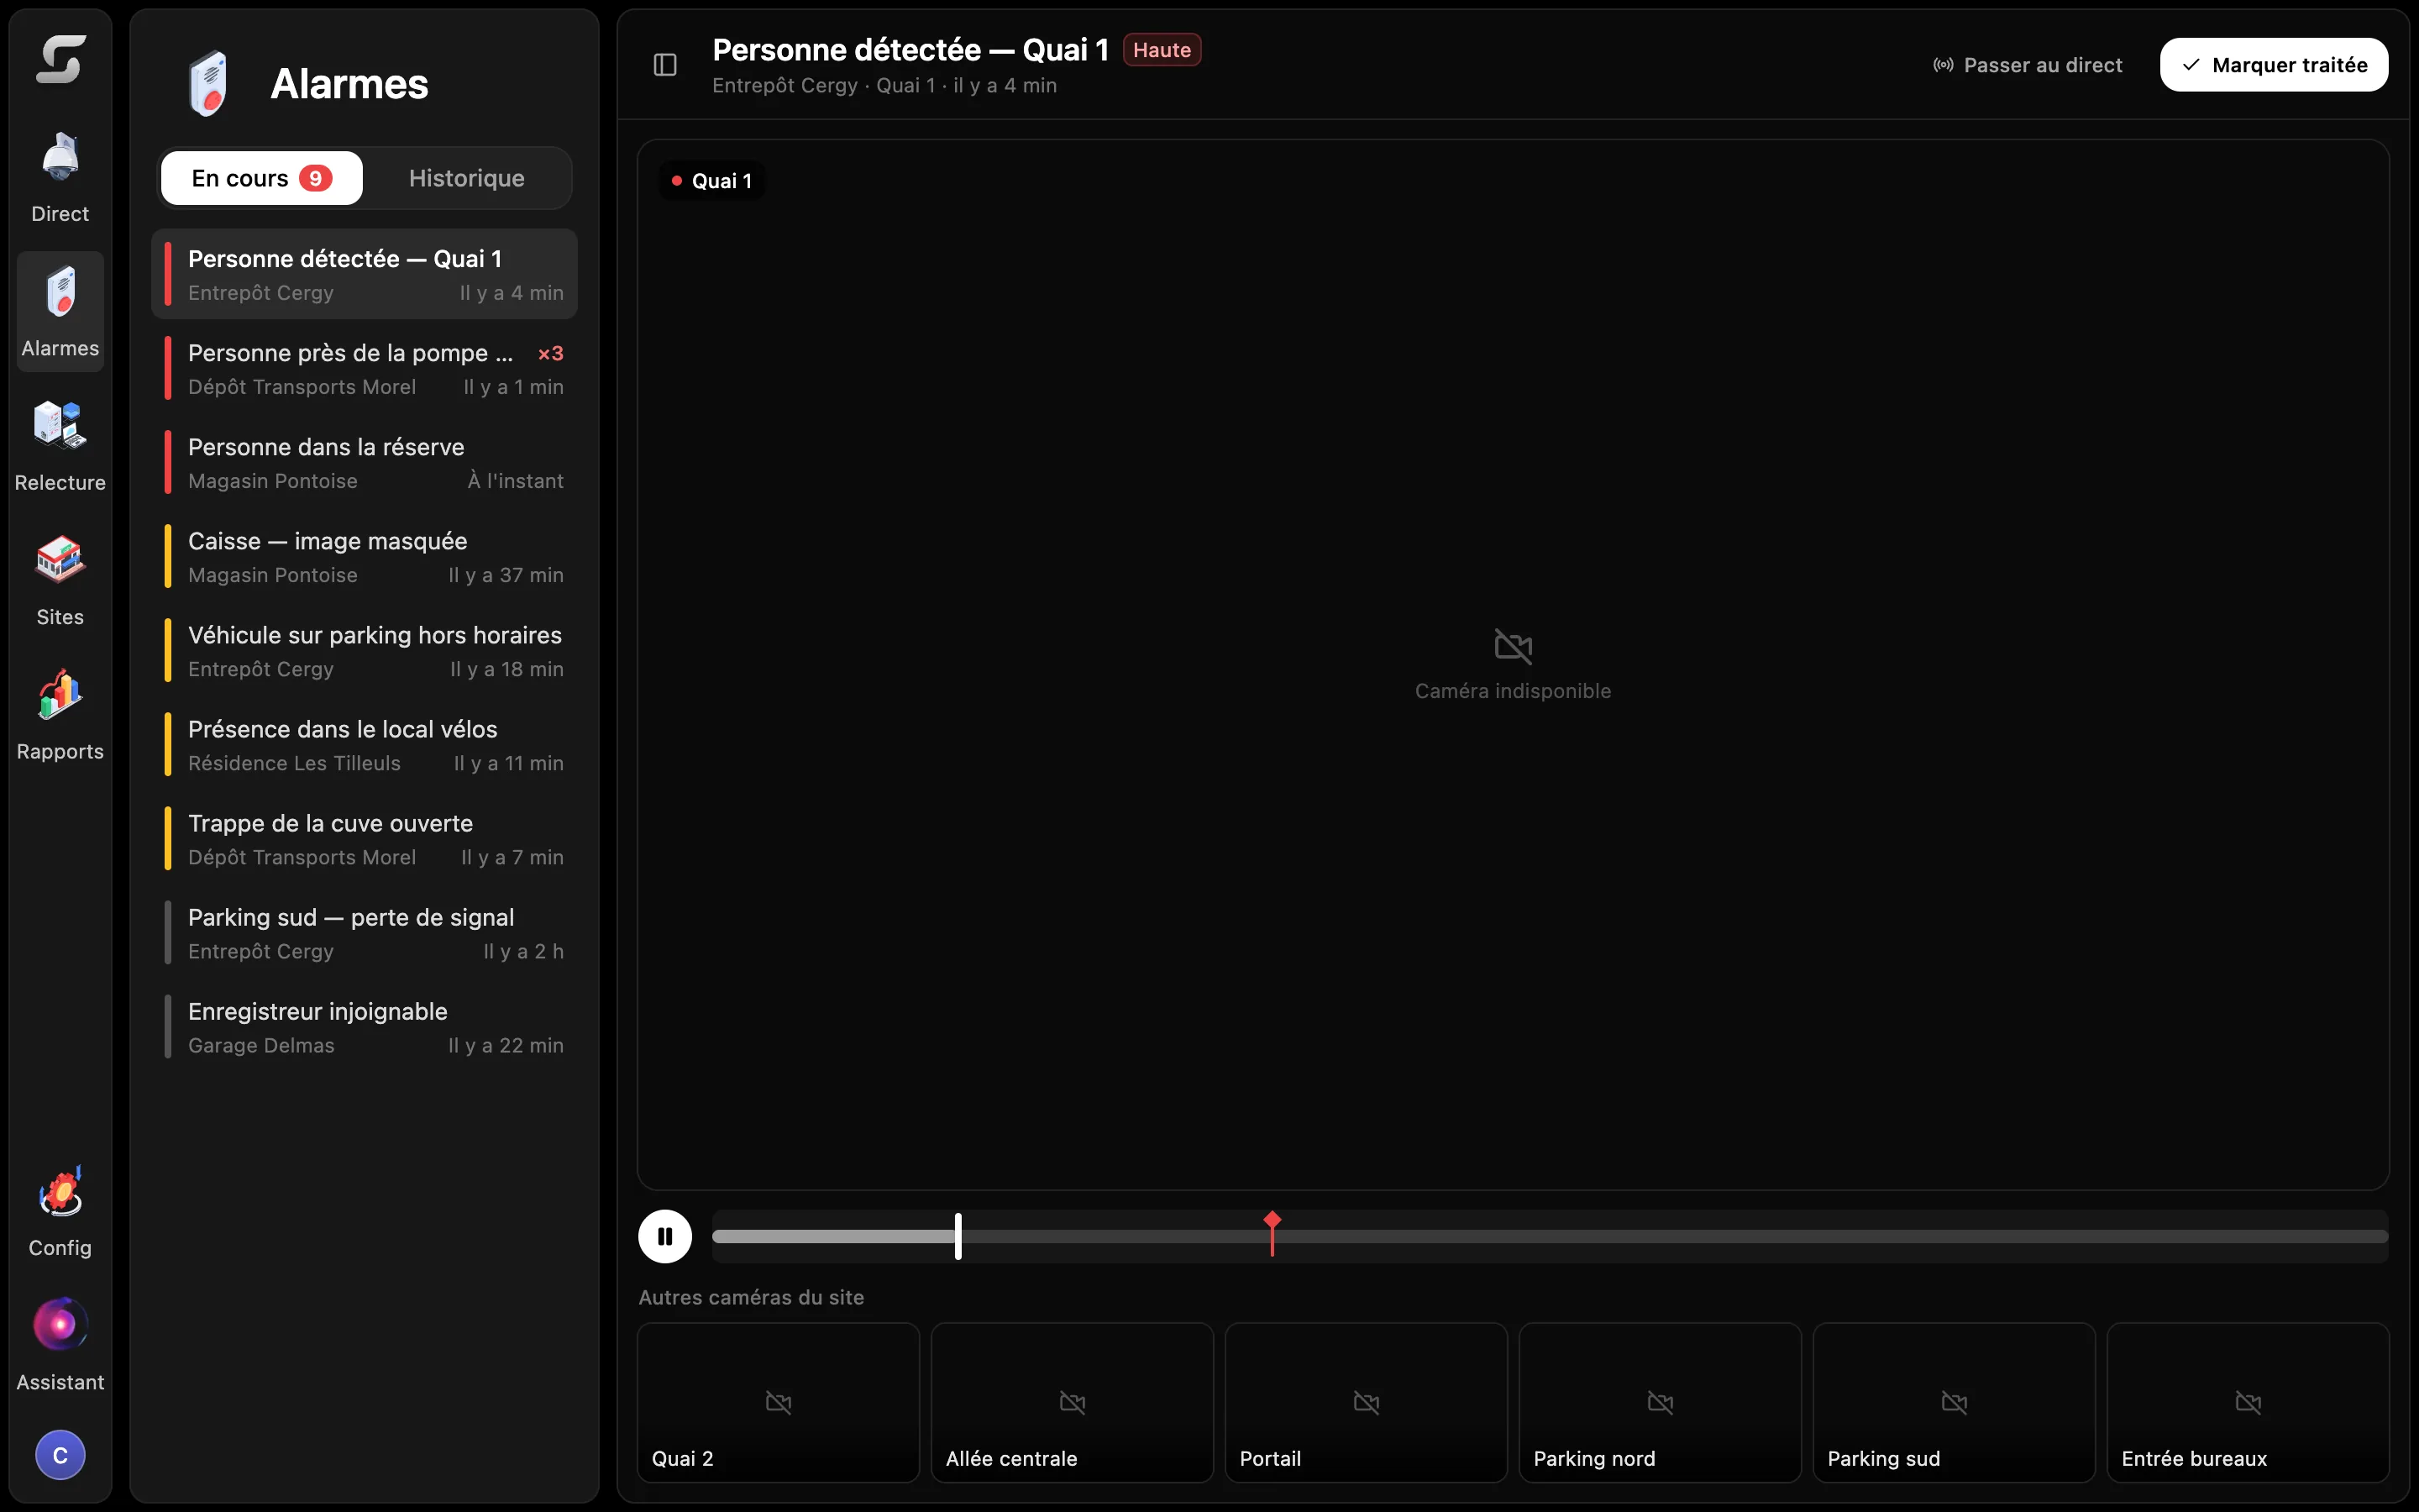This screenshot has height=1512, width=2419.
Task: Toggle the sidebar panel icon in header
Action: click(x=666, y=65)
